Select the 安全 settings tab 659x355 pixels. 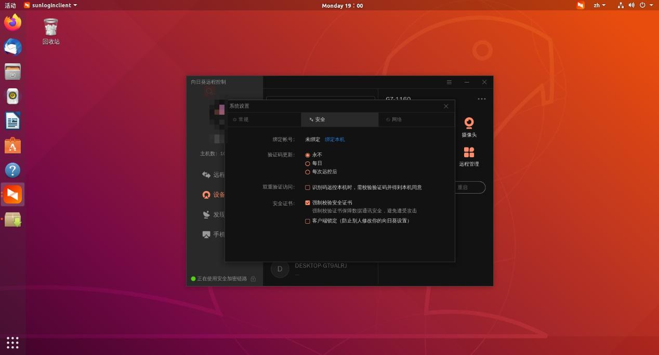340,119
